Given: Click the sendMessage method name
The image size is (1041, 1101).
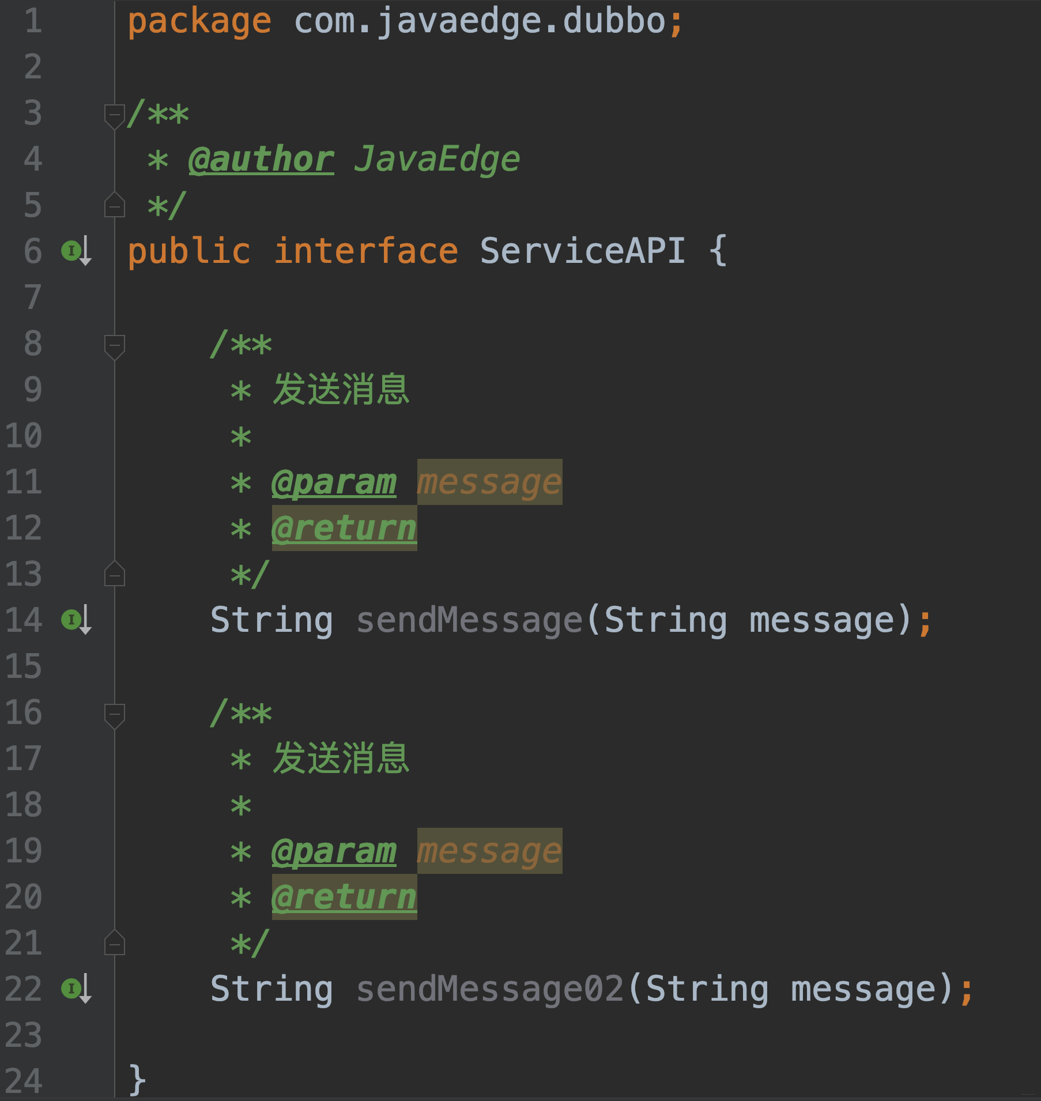Looking at the screenshot, I should point(469,620).
